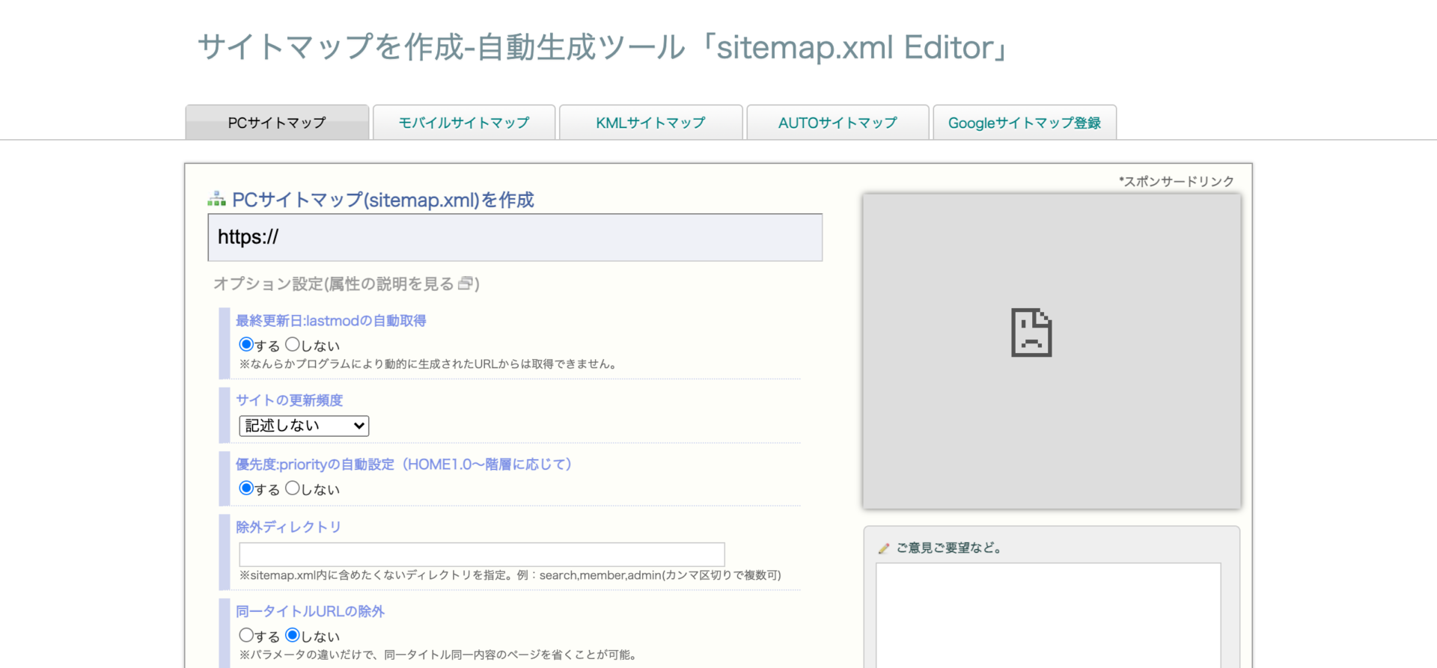Click the *スポンサードリンク text

pos(1177,181)
